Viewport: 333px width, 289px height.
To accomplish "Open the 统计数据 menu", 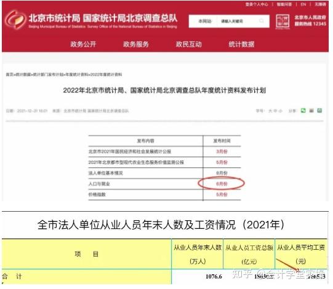I will pyautogui.click(x=241, y=44).
